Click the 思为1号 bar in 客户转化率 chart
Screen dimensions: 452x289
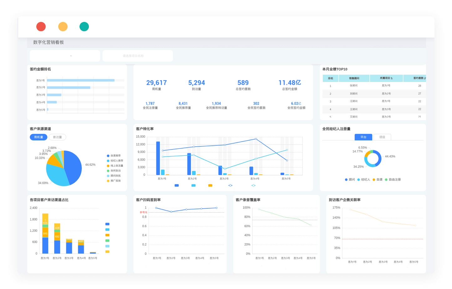(x=158, y=158)
